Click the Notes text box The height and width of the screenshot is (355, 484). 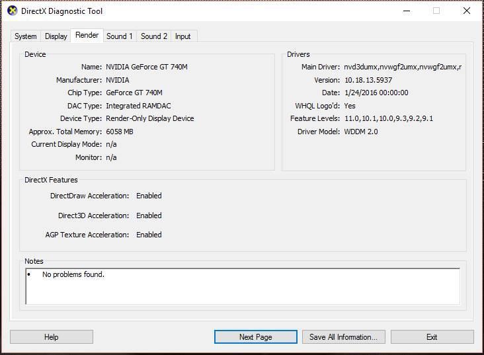(x=243, y=286)
